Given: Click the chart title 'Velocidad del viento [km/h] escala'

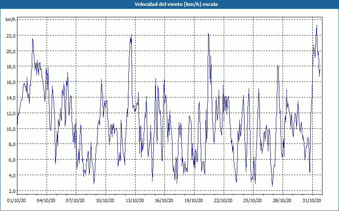Looking at the screenshot, I should point(176,4).
